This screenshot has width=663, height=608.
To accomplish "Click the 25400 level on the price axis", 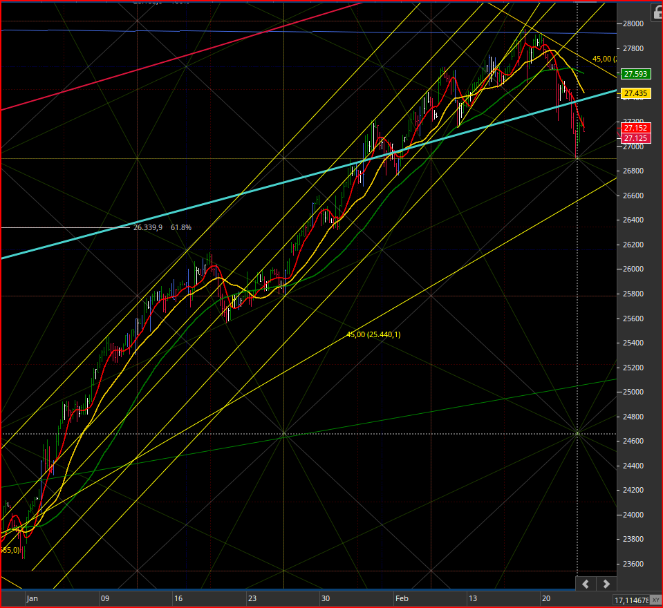I will (633, 343).
